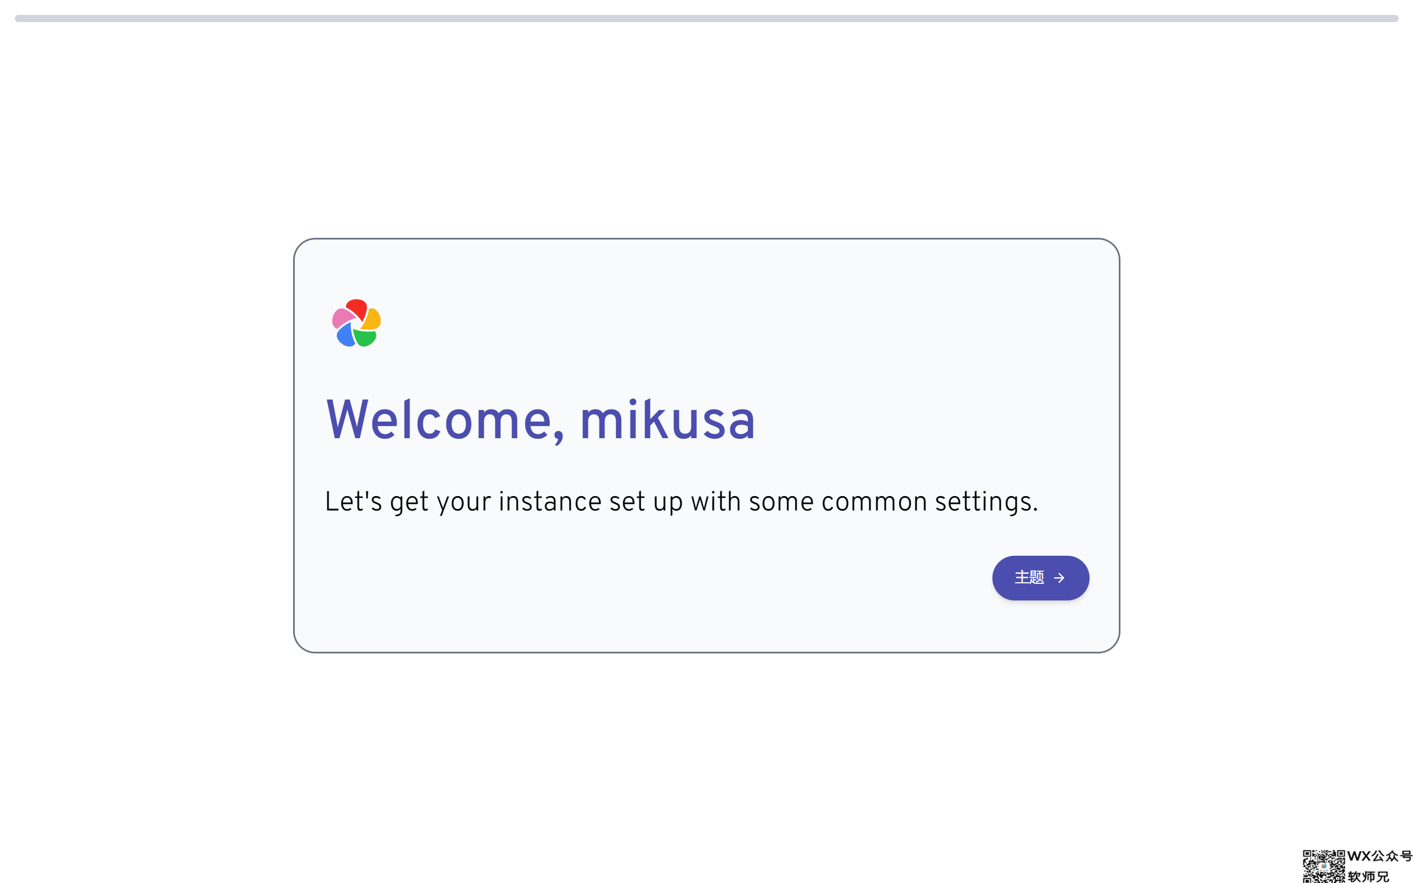1413x883 pixels.
Task: Click the left end of progress bar
Action: point(19,19)
